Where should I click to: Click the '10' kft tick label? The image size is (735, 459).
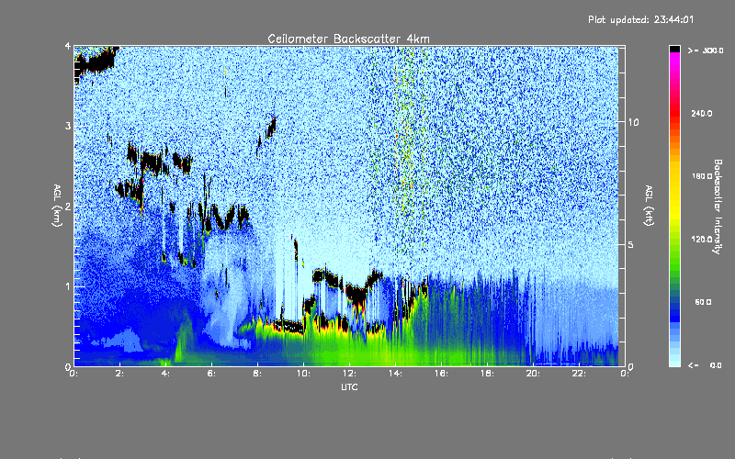point(633,122)
